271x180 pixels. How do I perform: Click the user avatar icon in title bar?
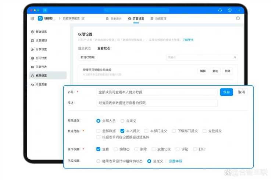point(45,10)
